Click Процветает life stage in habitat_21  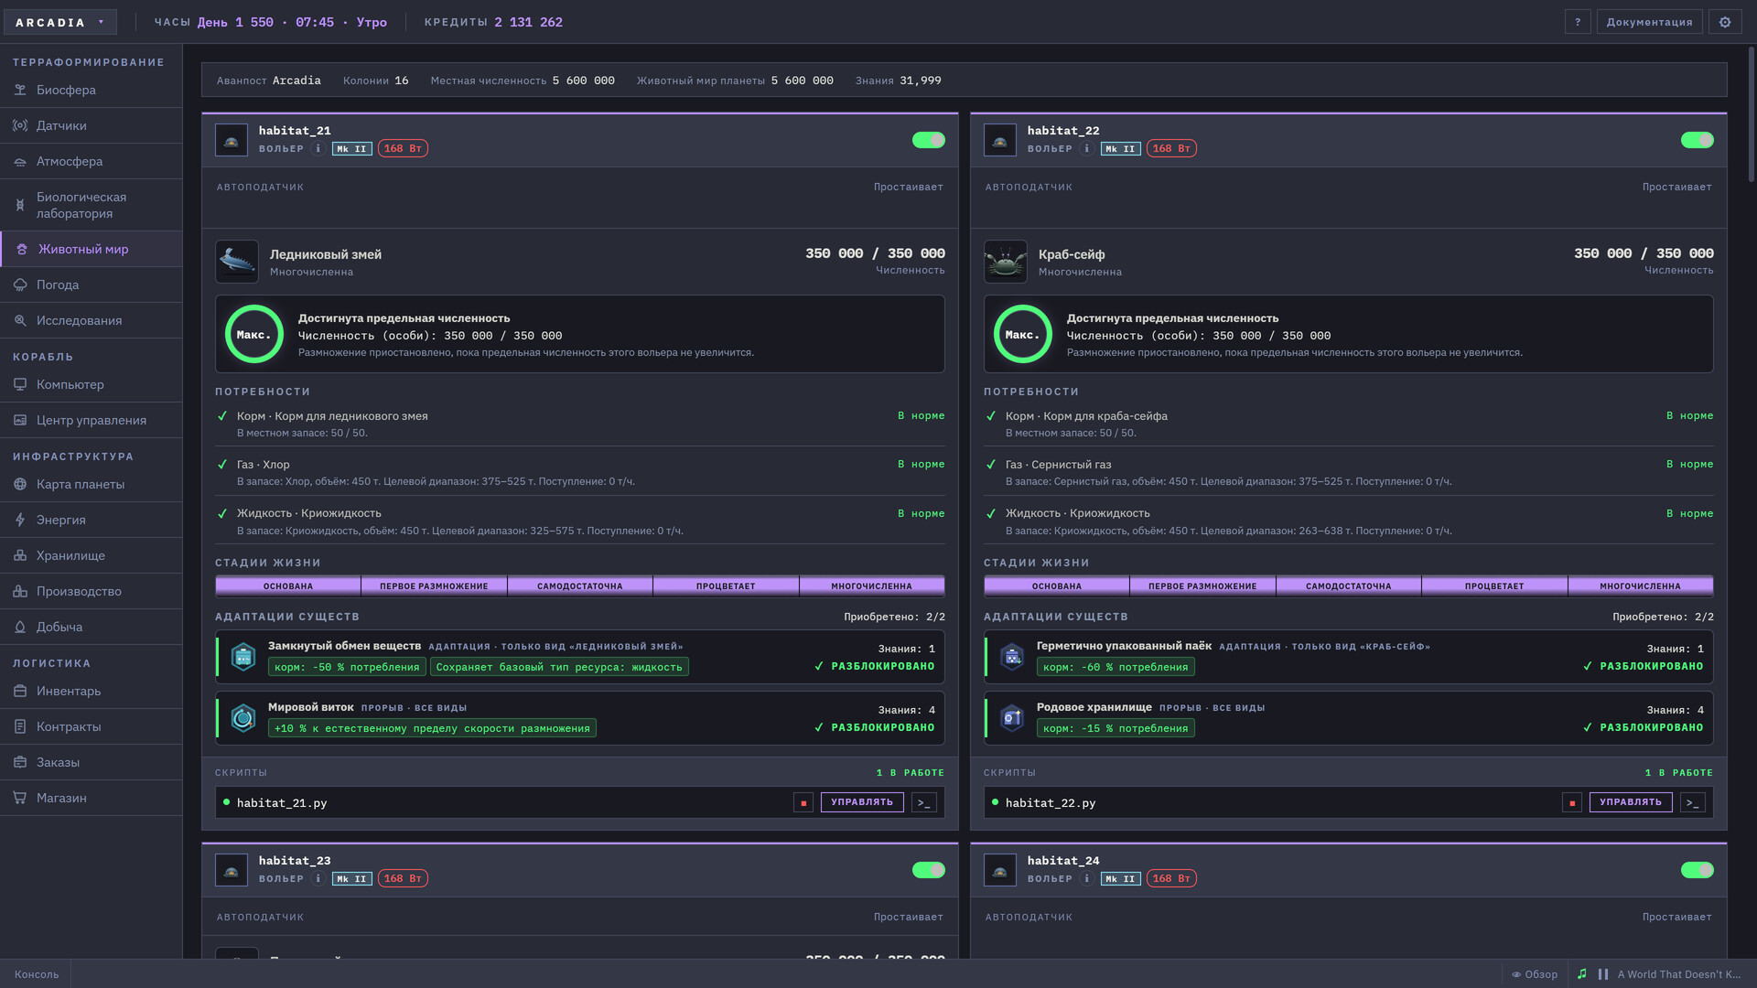[x=726, y=585]
